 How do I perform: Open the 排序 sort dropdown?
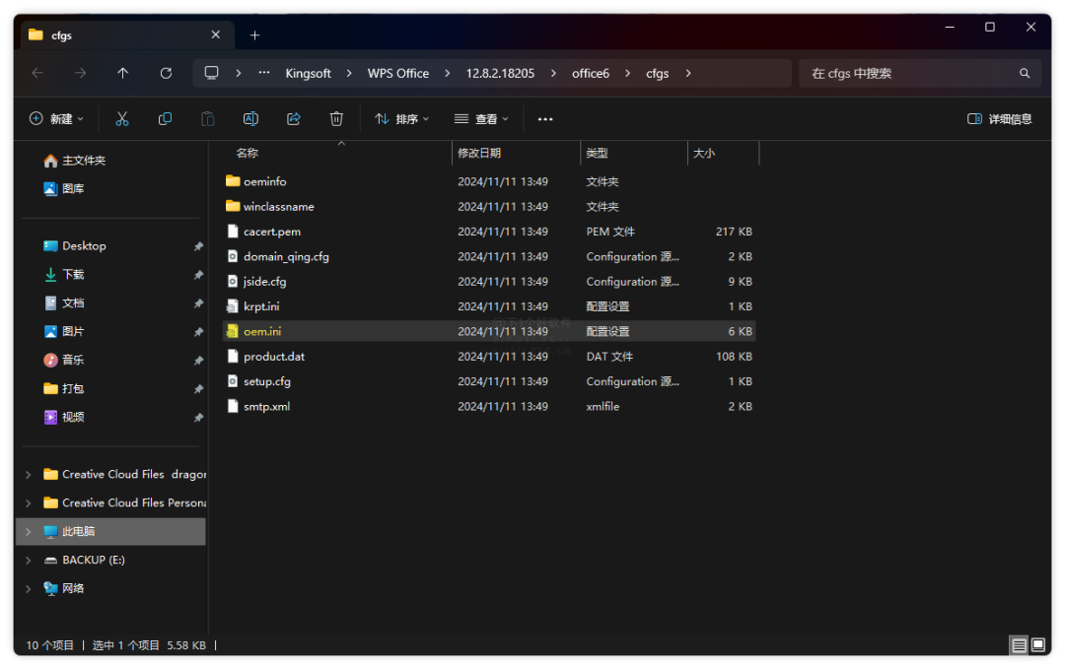(x=401, y=119)
